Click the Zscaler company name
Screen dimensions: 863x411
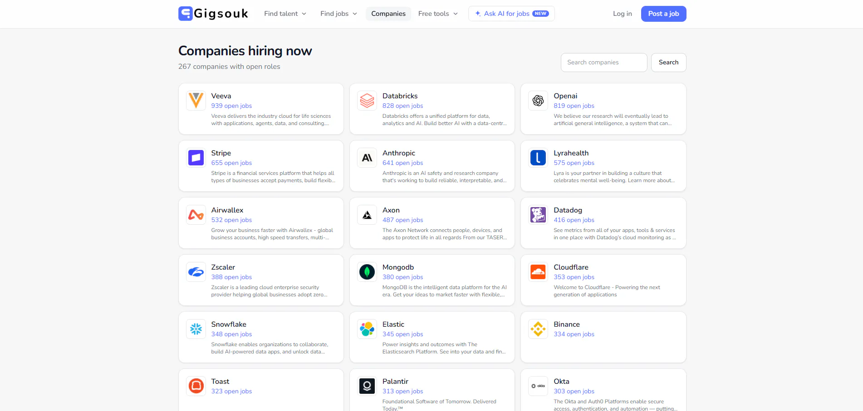pos(223,267)
